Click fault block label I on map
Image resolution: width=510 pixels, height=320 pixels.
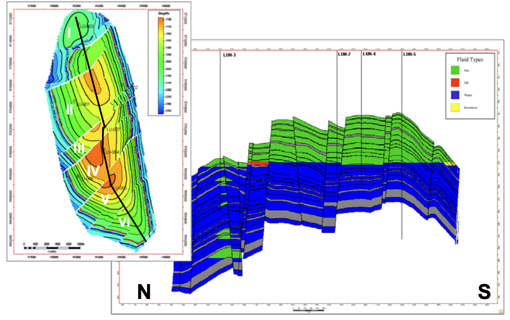69,33
